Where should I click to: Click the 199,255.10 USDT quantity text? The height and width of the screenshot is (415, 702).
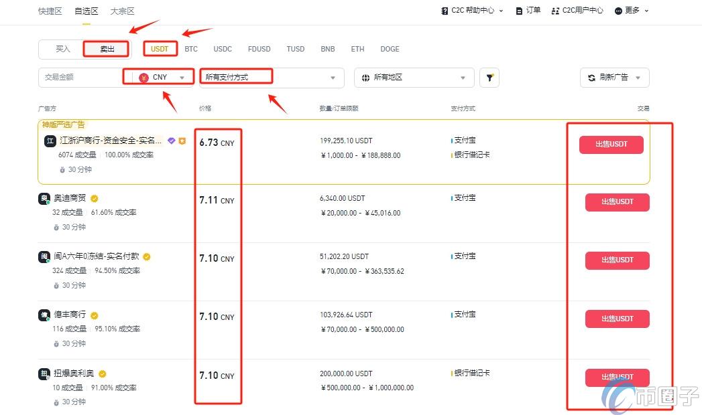(x=346, y=141)
